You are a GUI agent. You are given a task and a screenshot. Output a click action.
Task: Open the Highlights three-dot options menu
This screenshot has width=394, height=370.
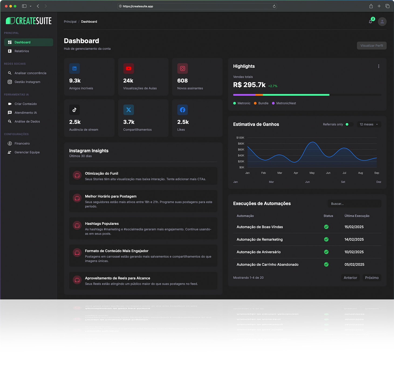[379, 66]
